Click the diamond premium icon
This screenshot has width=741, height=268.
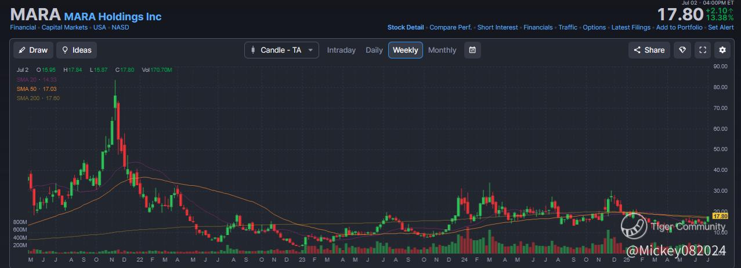tap(682, 50)
